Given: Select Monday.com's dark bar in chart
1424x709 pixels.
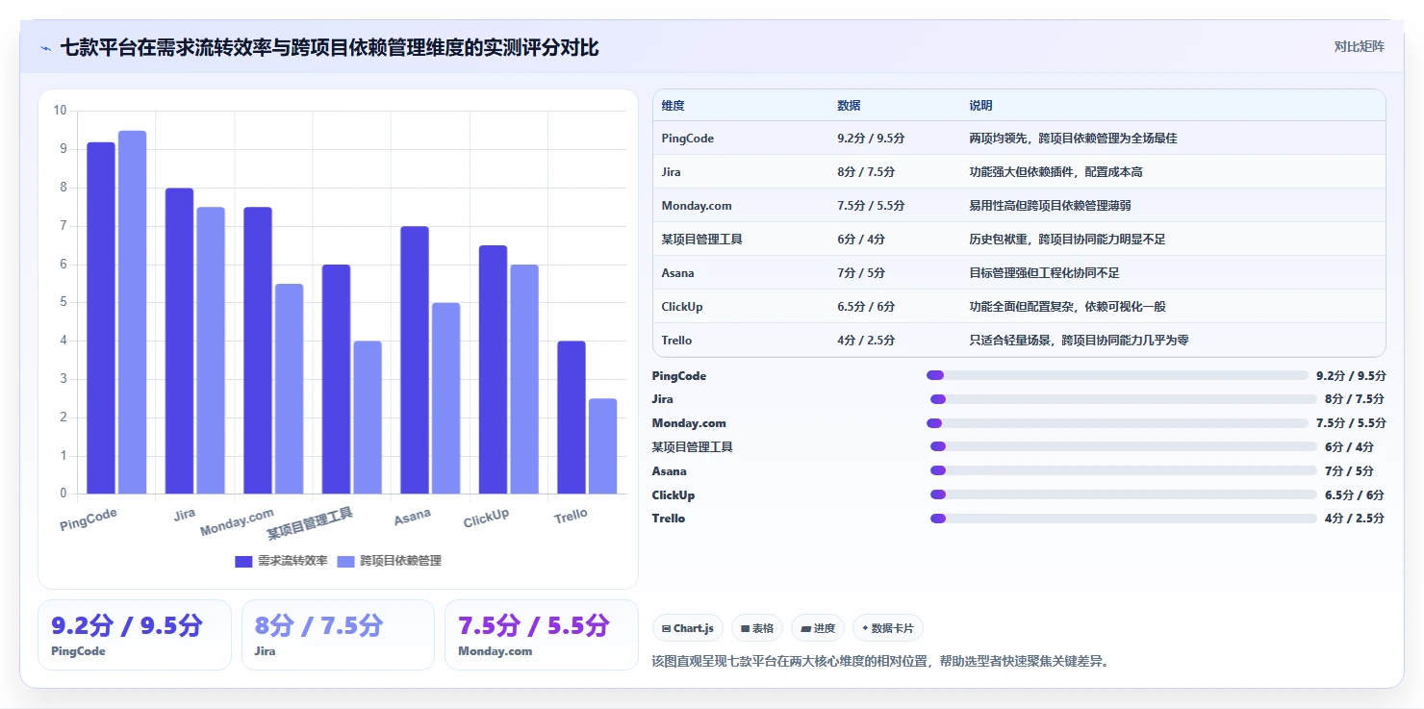Looking at the screenshot, I should pos(258,351).
